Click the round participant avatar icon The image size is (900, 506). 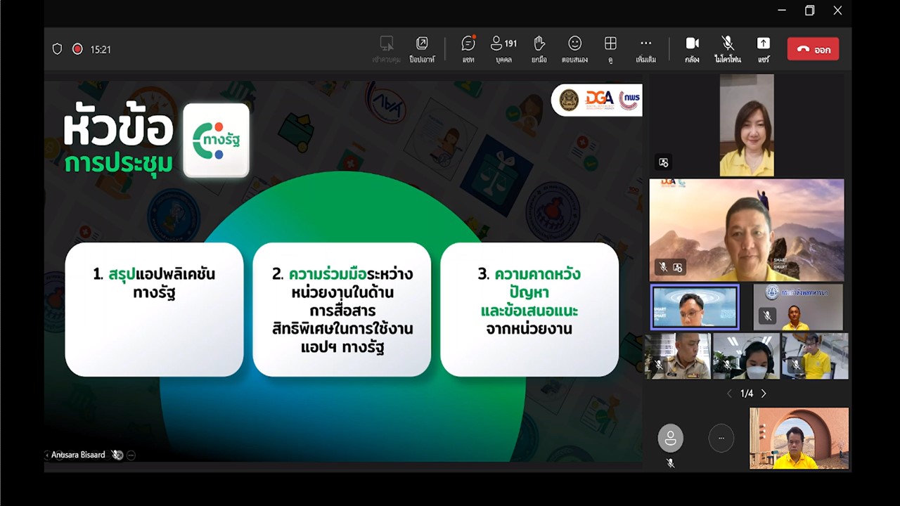pyautogui.click(x=670, y=439)
